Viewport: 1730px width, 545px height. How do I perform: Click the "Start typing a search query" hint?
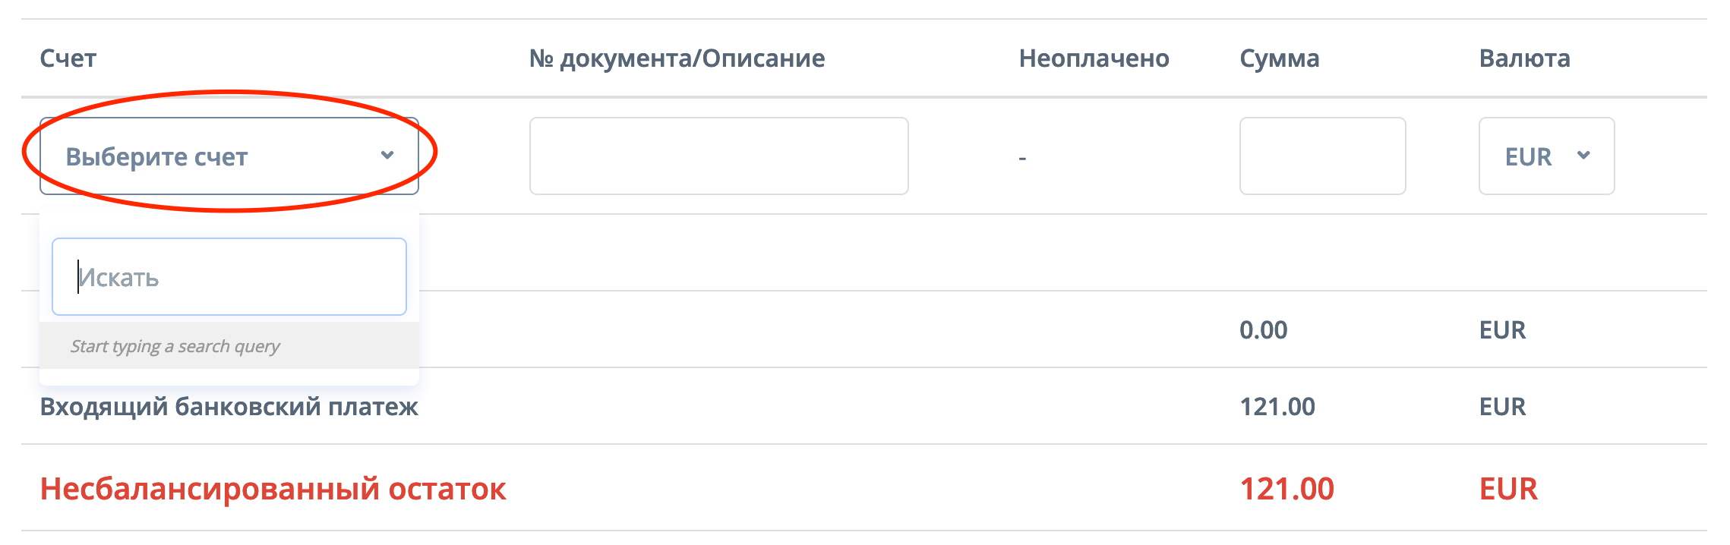(x=175, y=346)
